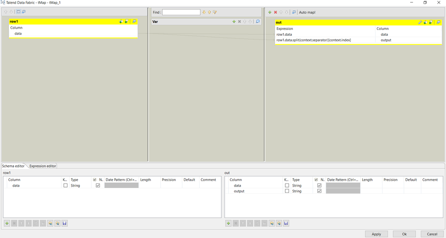
Task: Select the row1.data expression cell in out
Action: tap(325, 34)
